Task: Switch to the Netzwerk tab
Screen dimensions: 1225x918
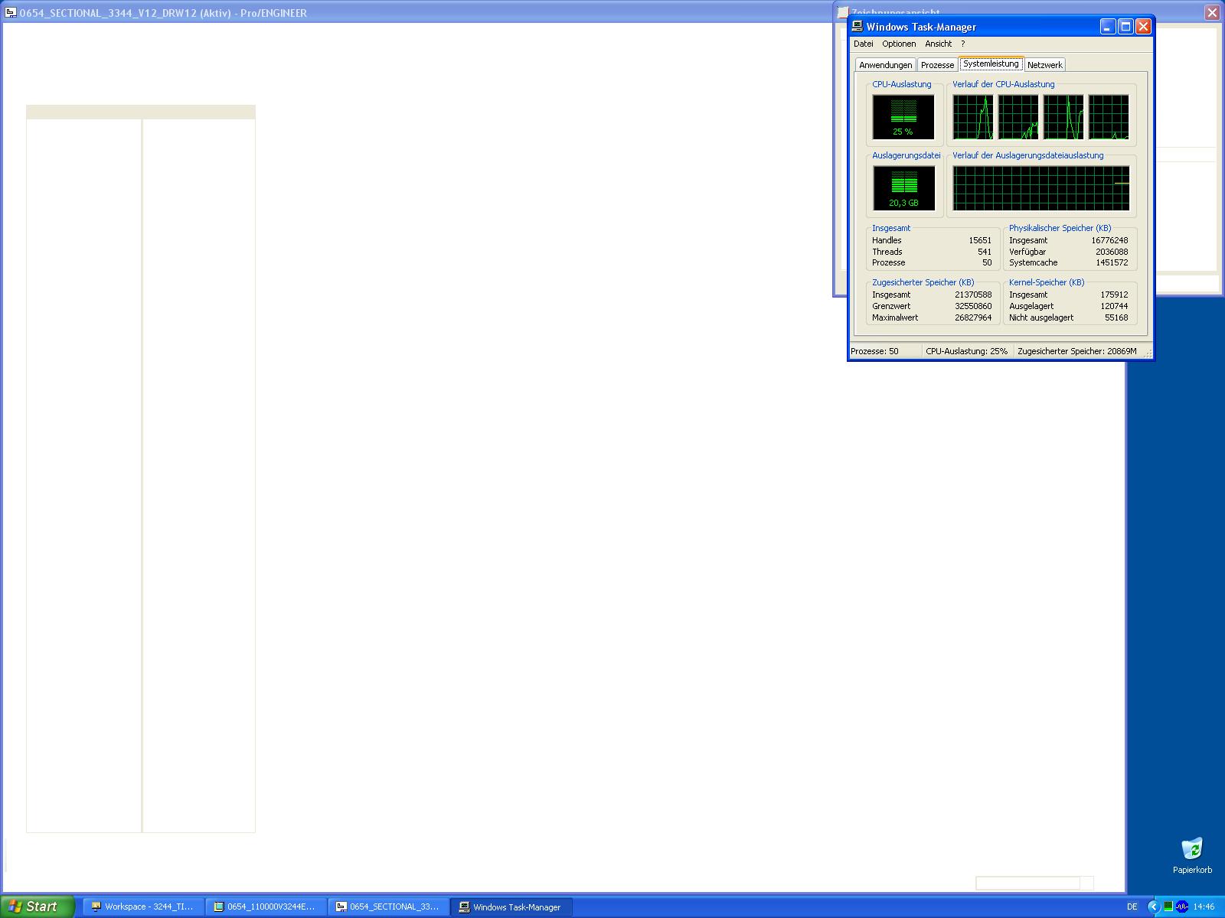Action: click(x=1044, y=65)
